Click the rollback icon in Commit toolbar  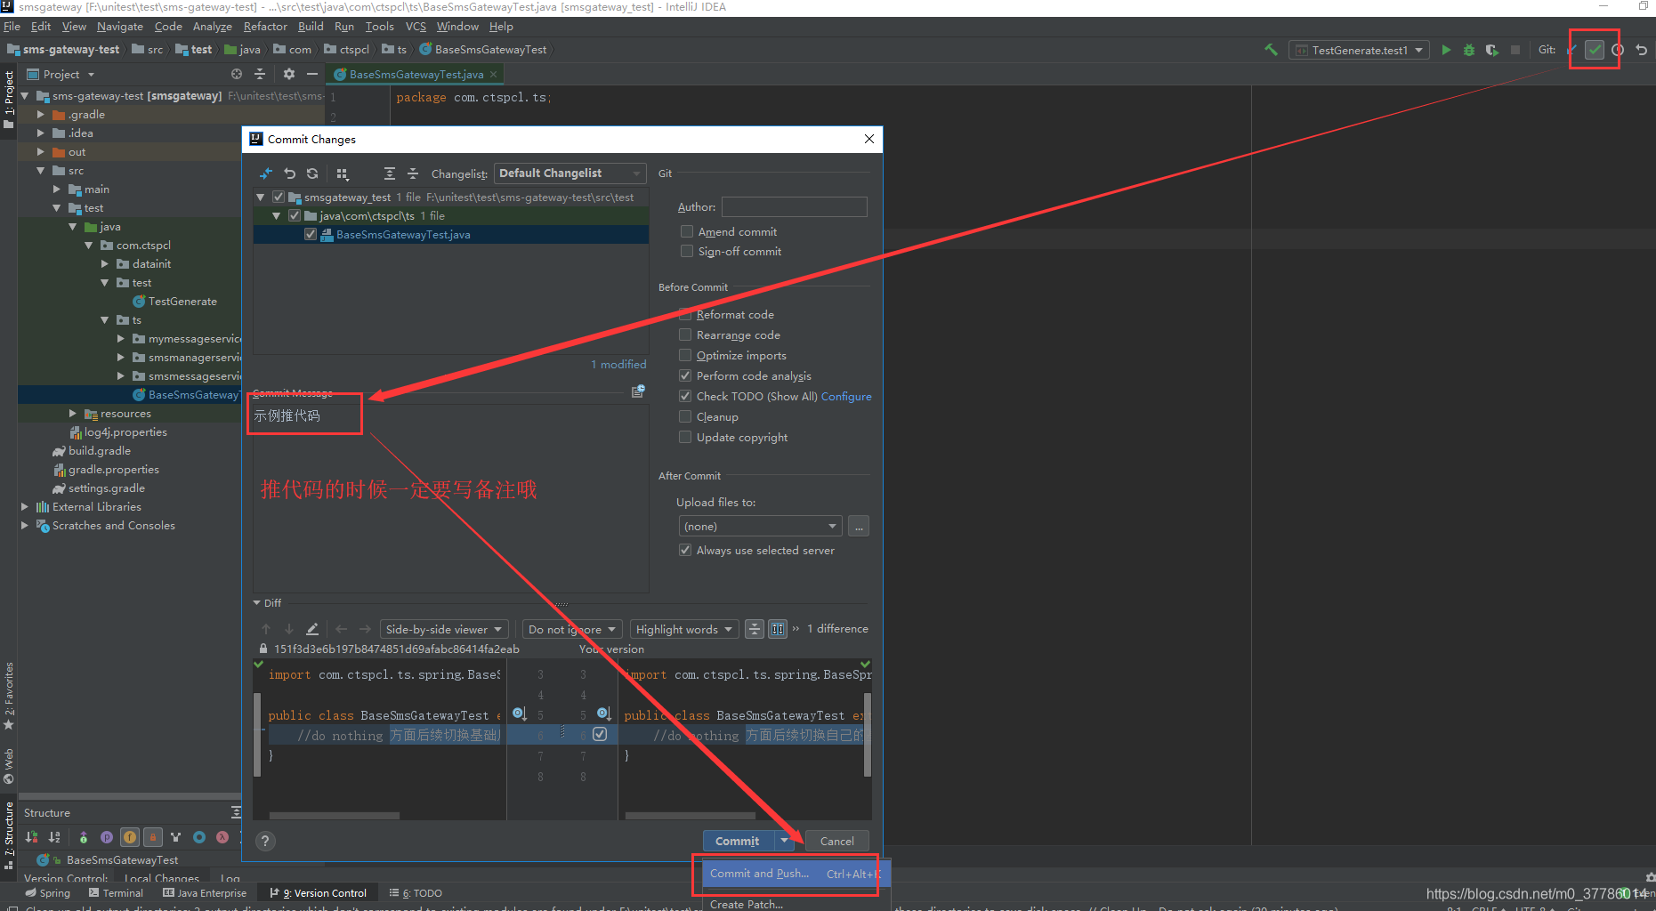point(289,173)
